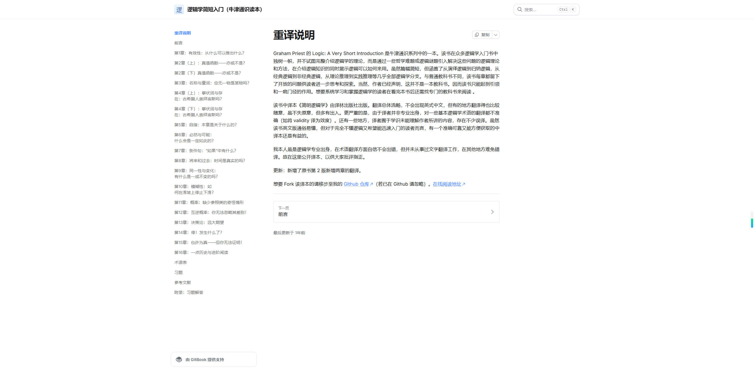Image resolution: width=754 pixels, height=374 pixels.
Task: Open 第9章：同一性与变化 chapter
Action: point(196,174)
